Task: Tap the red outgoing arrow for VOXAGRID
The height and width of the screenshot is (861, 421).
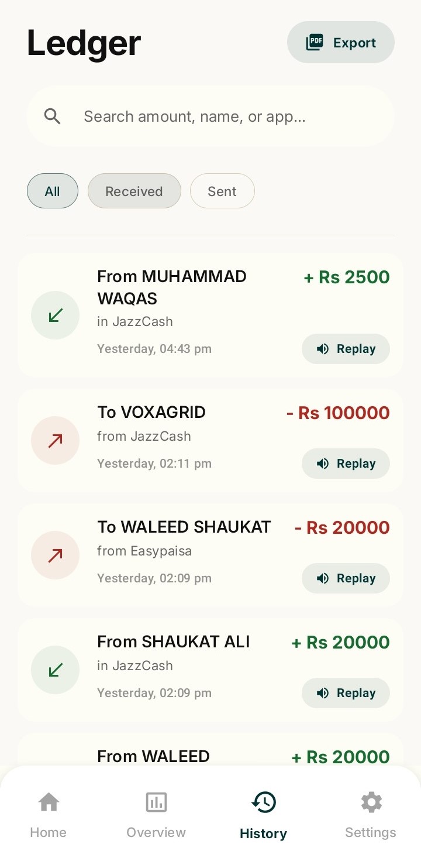Action: click(55, 440)
